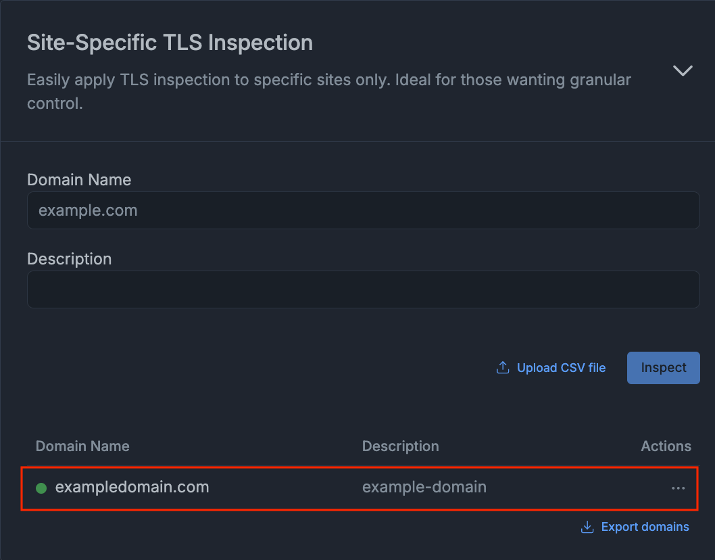The width and height of the screenshot is (715, 560).
Task: Click the Export domains link
Action: (x=645, y=527)
